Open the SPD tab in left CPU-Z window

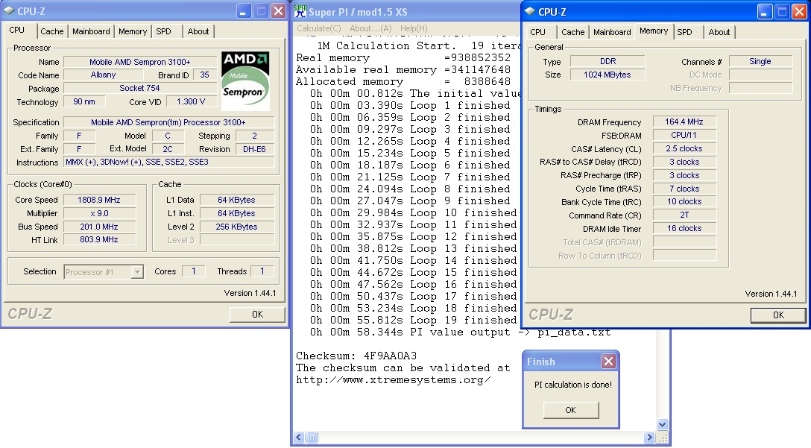pos(163,31)
